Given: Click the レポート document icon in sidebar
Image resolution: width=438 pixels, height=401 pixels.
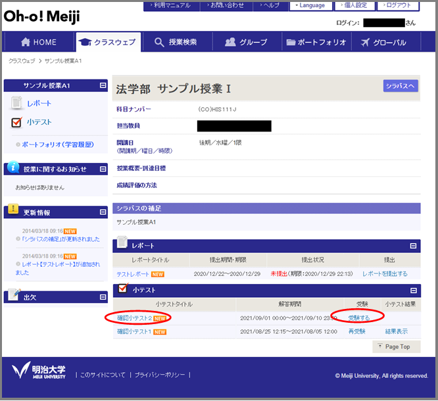Looking at the screenshot, I should tap(16, 103).
